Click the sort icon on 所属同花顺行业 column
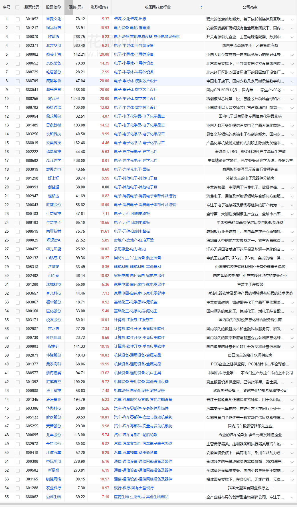 point(201,7)
